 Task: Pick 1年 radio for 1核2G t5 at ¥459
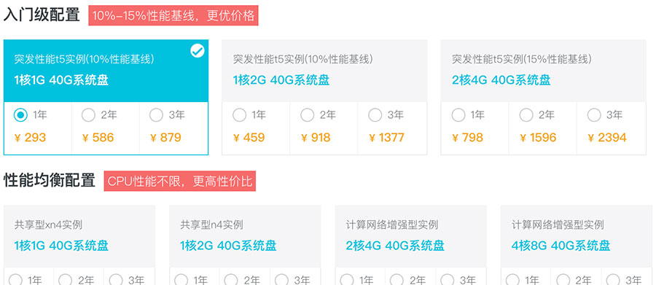[x=239, y=114]
